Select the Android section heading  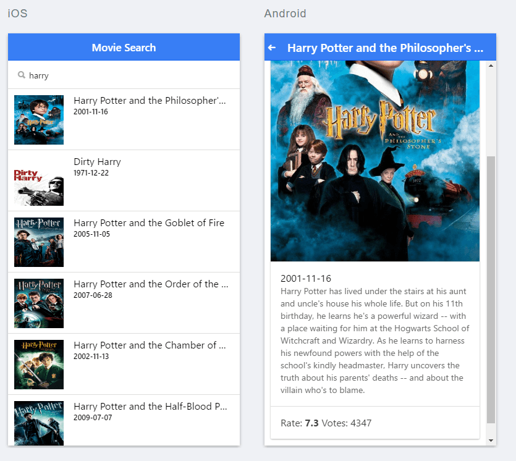(x=285, y=13)
